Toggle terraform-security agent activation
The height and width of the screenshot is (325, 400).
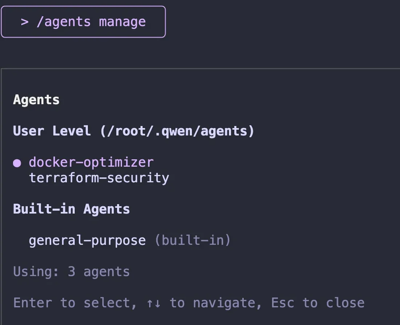click(x=99, y=178)
